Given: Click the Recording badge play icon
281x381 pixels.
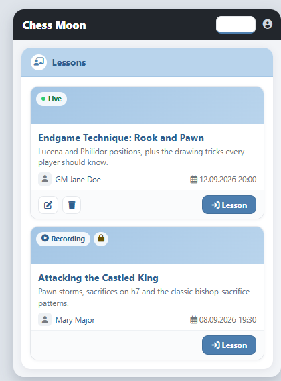Looking at the screenshot, I should click(x=45, y=238).
